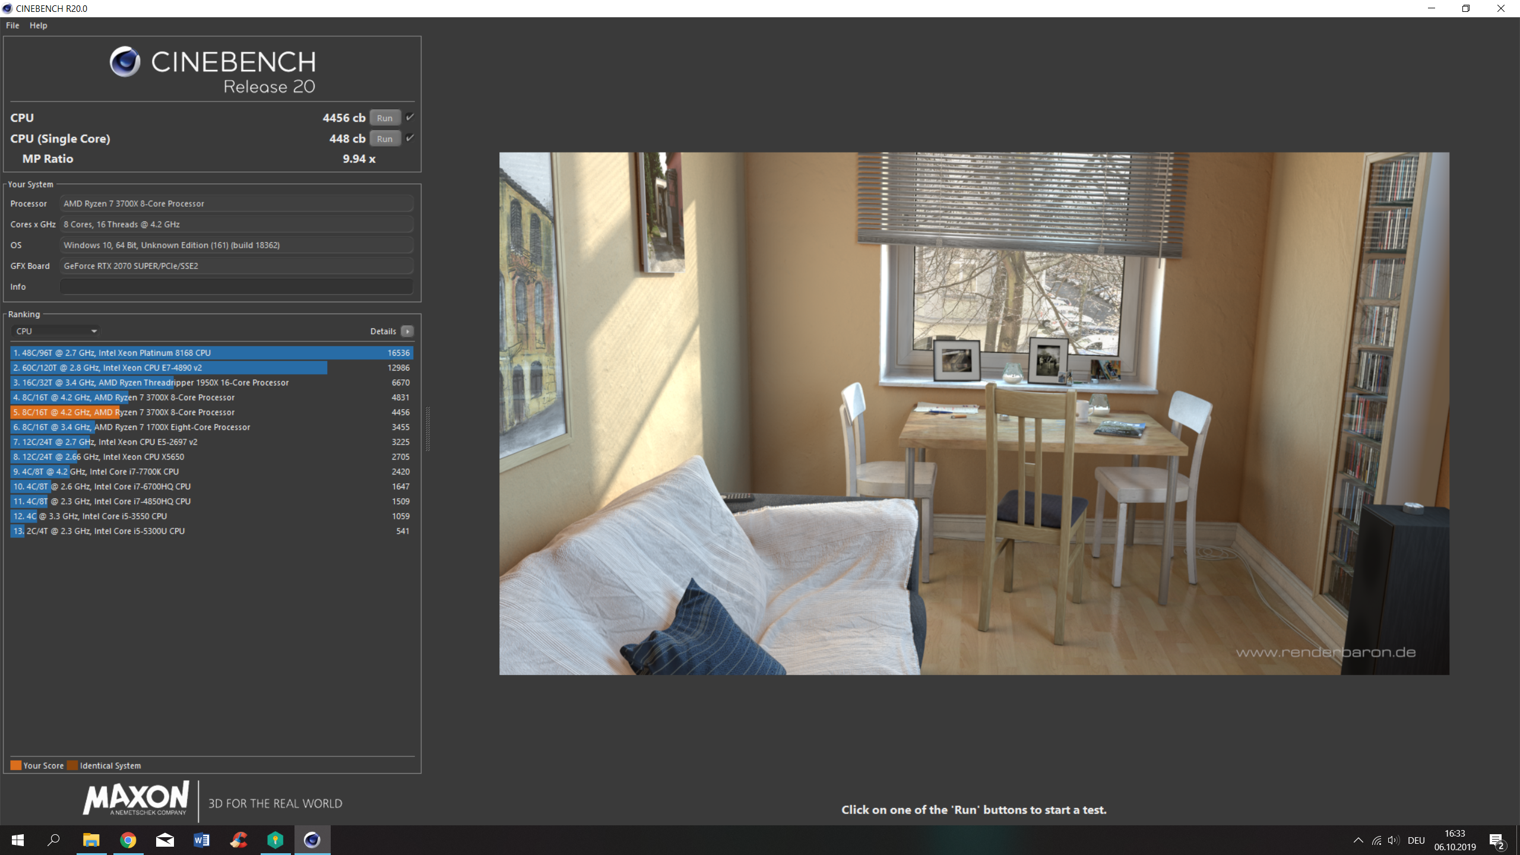
Task: Expand ranking Details arrow button
Action: click(407, 331)
